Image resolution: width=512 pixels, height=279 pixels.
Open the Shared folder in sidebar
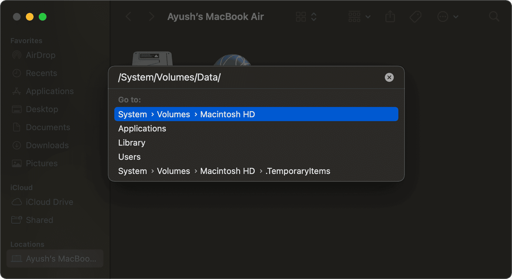39,220
